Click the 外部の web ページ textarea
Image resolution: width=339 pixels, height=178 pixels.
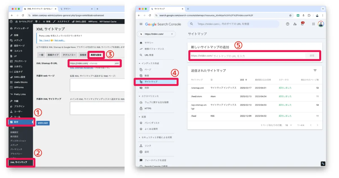[97, 85]
